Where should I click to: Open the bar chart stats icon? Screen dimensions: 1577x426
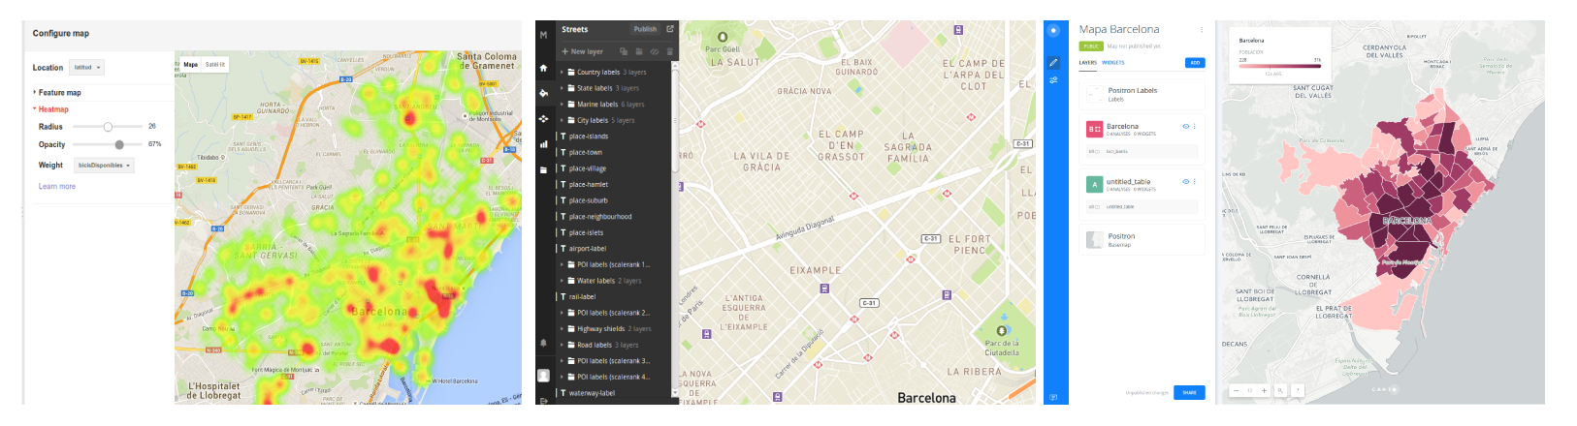pyautogui.click(x=543, y=143)
